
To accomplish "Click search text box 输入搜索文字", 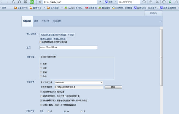I will [x=129, y=2].
